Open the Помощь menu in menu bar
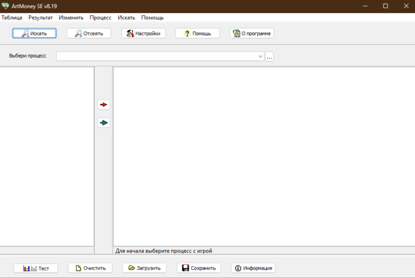The width and height of the screenshot is (415, 278). 152,18
